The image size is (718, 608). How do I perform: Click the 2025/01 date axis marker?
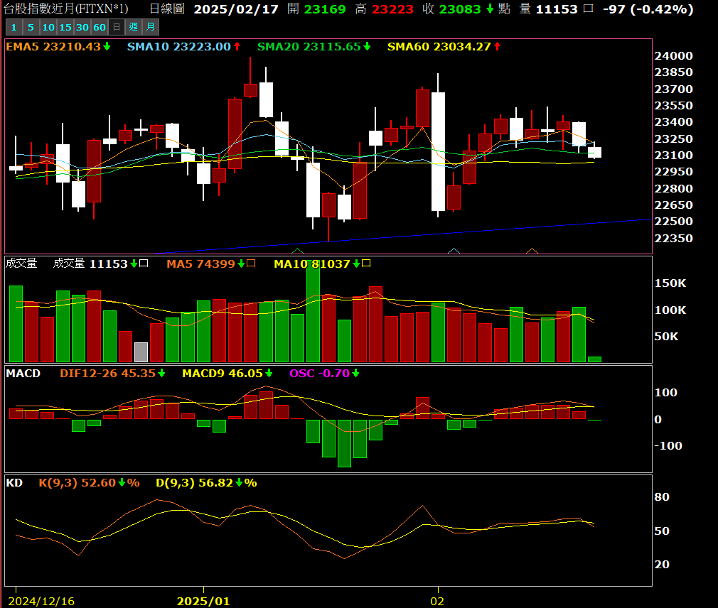pyautogui.click(x=203, y=601)
